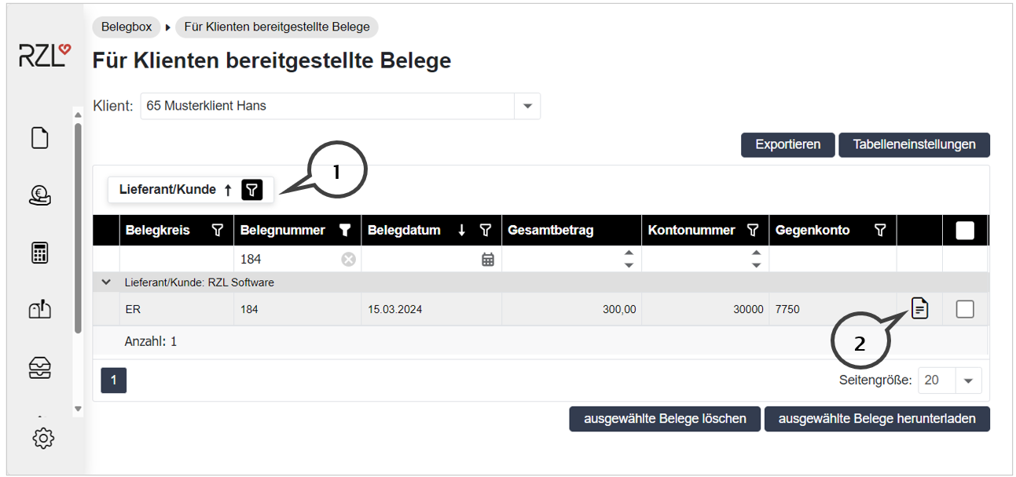Viewport: 1016px width, 477px height.
Task: Go to Belegbox breadcrumb
Action: coord(127,27)
